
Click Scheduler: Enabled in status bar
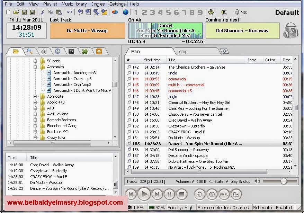(272, 207)
